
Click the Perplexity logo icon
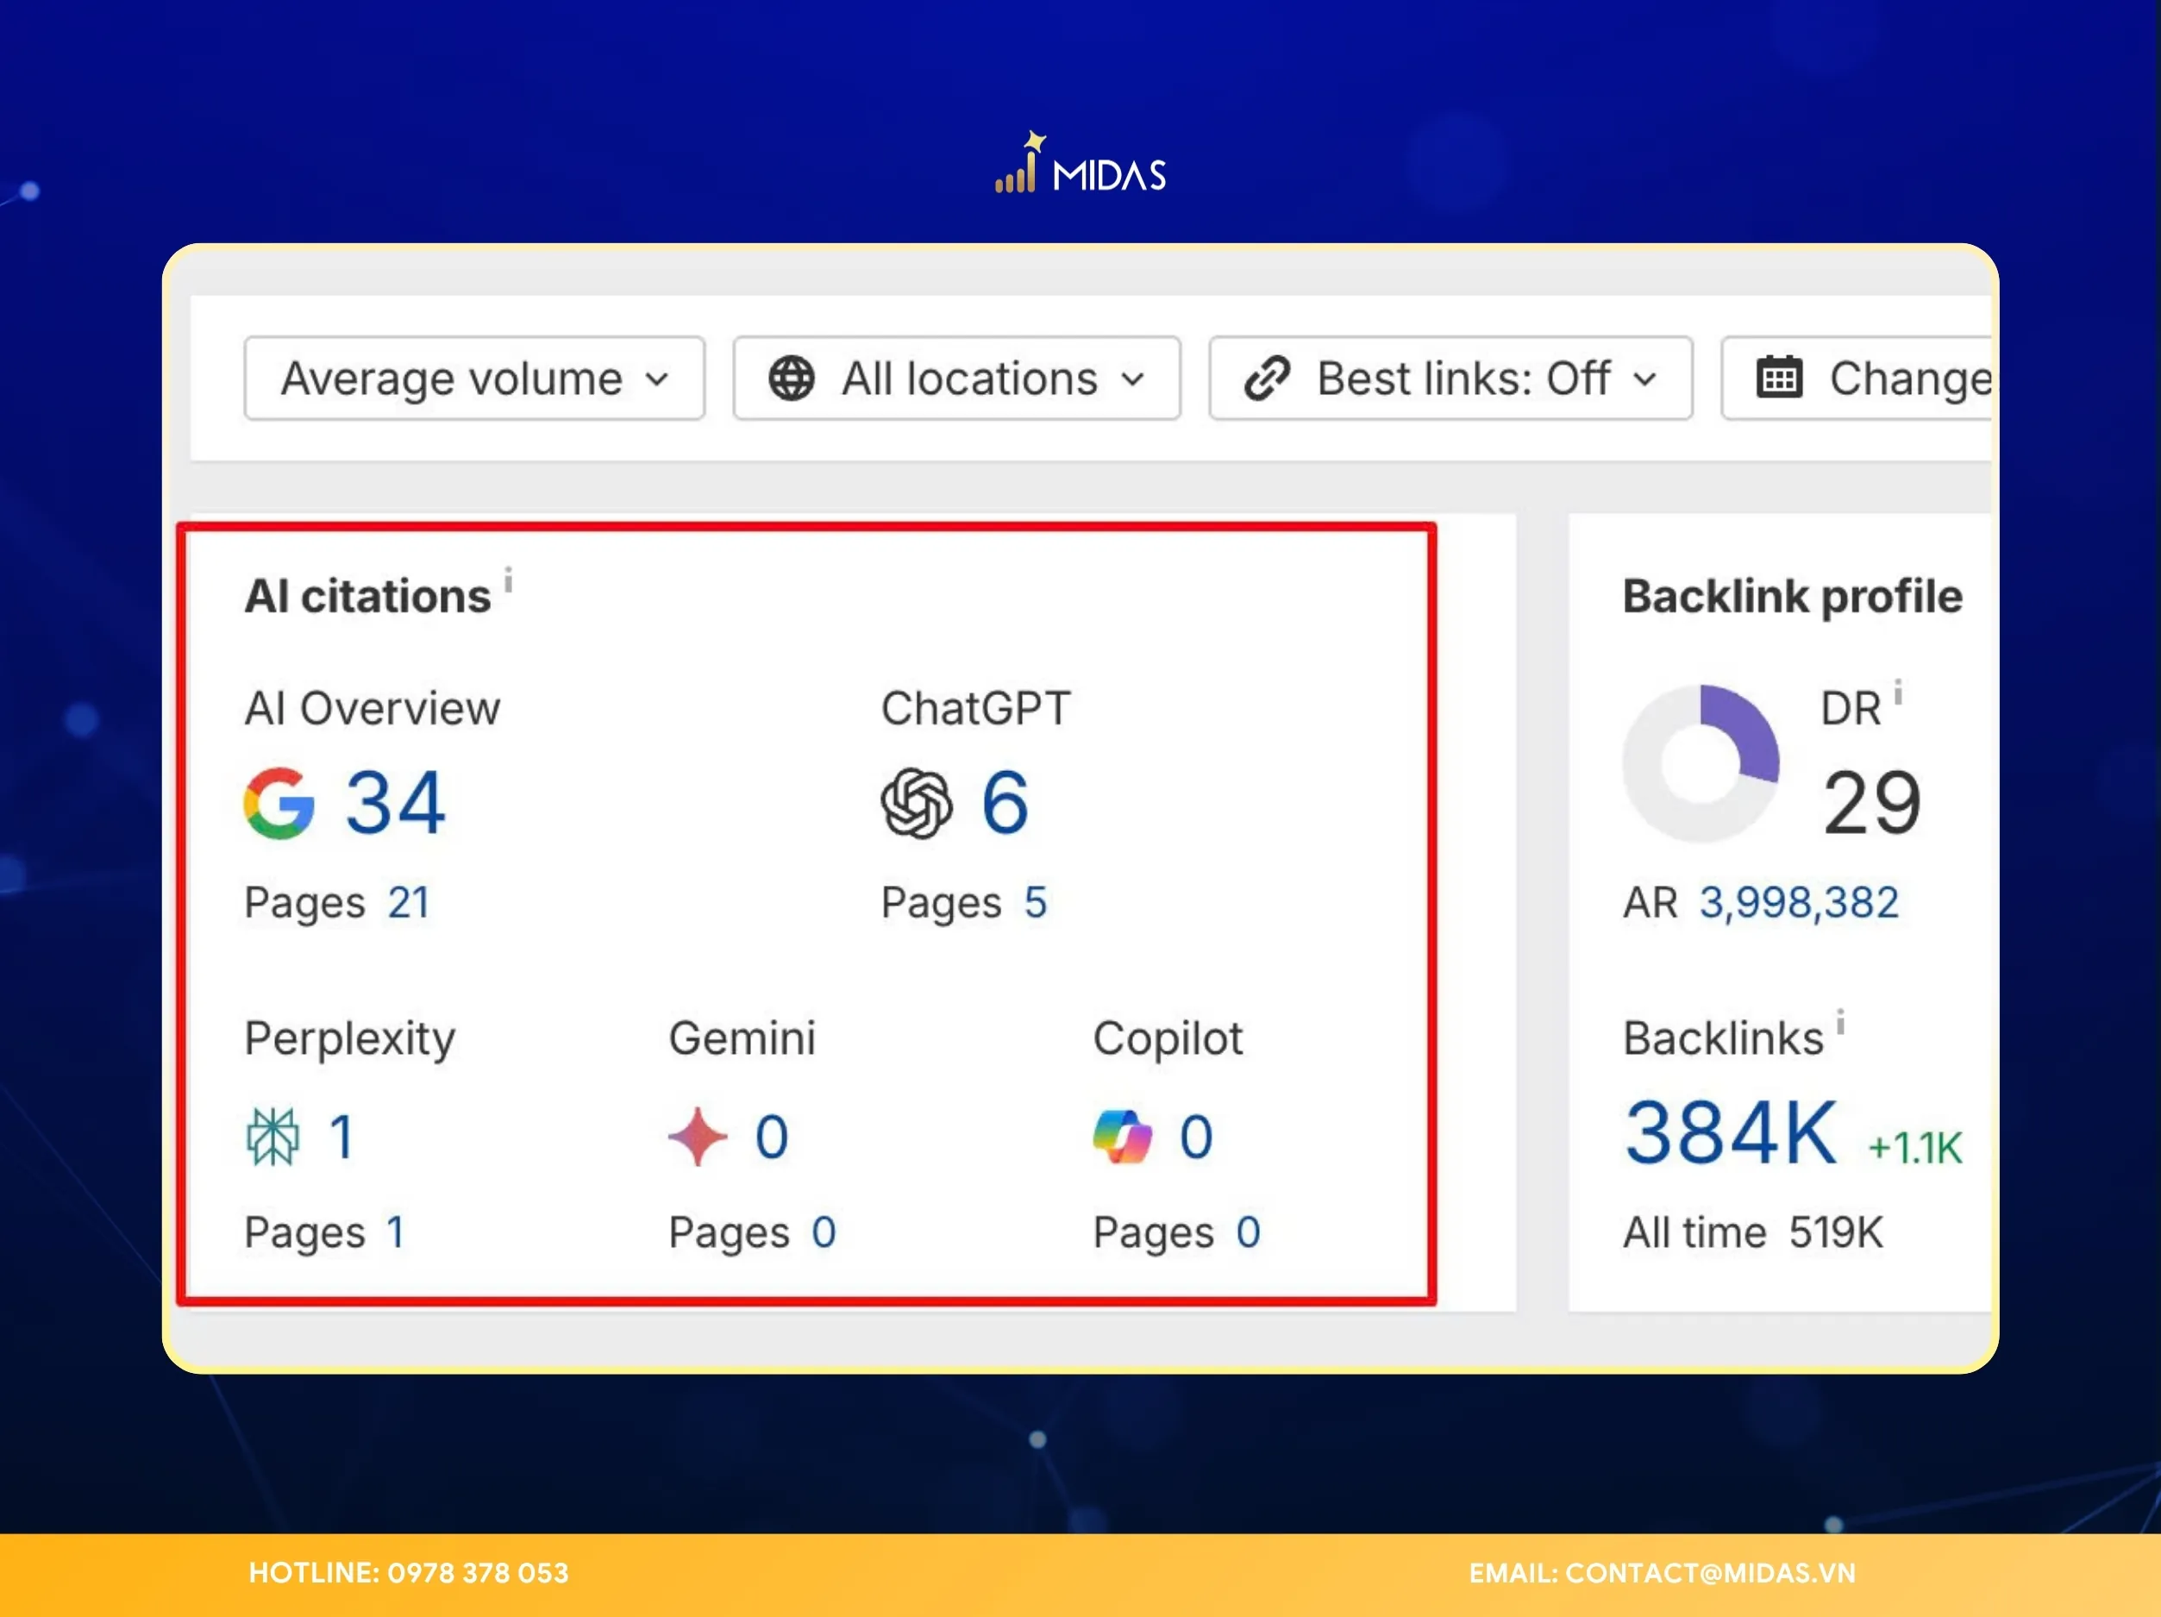[x=272, y=1137]
